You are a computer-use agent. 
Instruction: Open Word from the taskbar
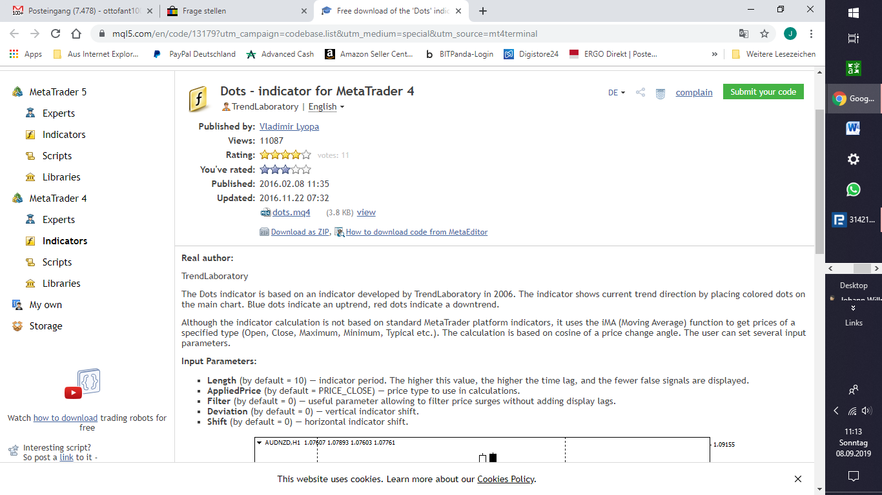[x=854, y=129]
